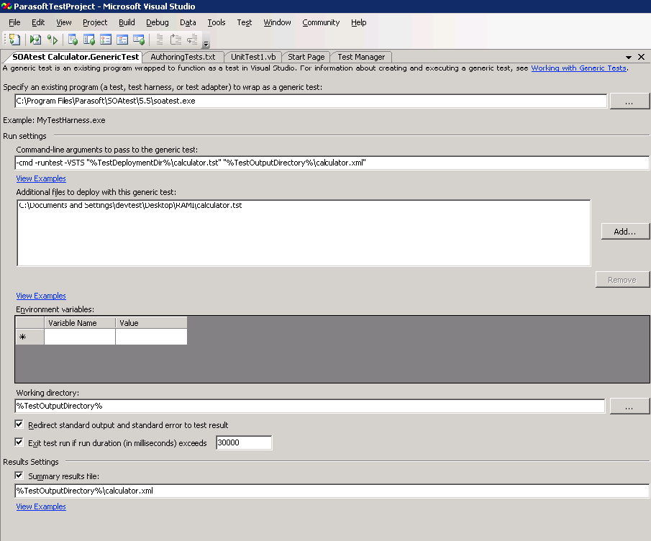This screenshot has height=541, width=651.
Task: Open View Examples under command-line arguments
Action: coord(41,178)
